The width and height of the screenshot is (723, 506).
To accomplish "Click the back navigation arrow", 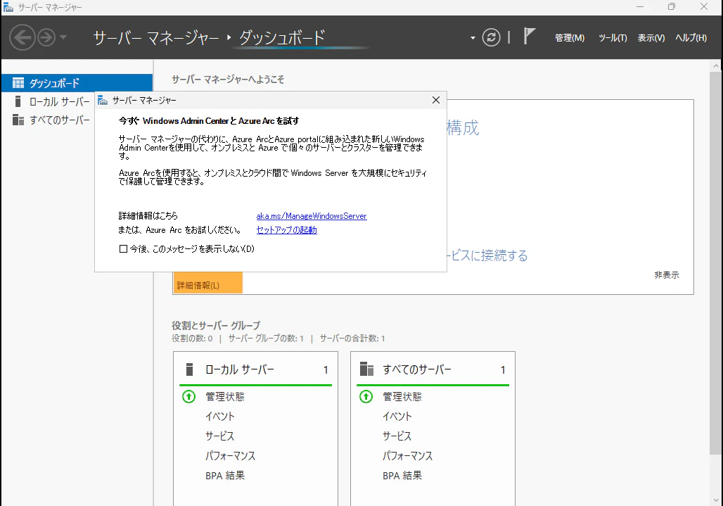I will click(22, 37).
